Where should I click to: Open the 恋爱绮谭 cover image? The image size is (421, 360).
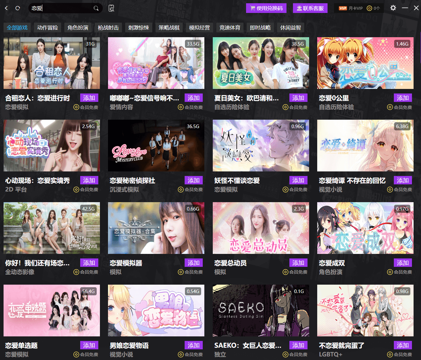[x=365, y=146]
